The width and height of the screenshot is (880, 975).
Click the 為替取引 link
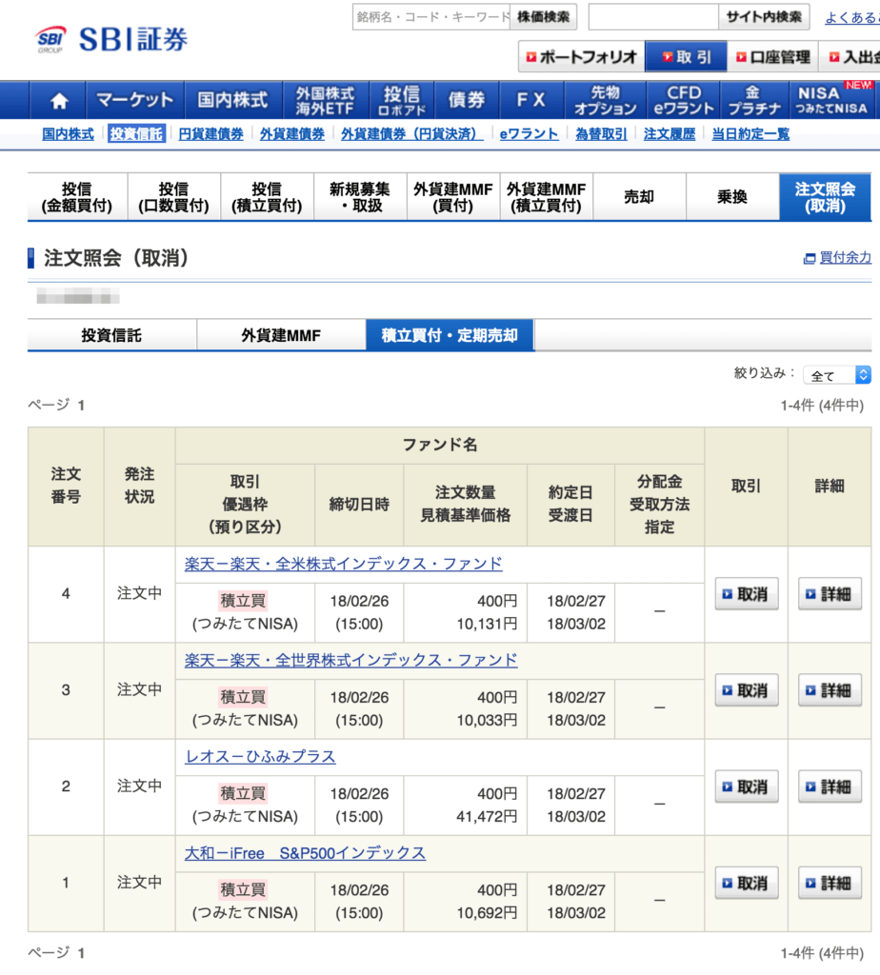[601, 134]
